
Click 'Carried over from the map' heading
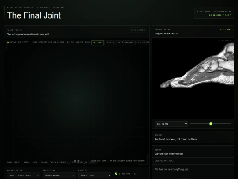point(169,154)
